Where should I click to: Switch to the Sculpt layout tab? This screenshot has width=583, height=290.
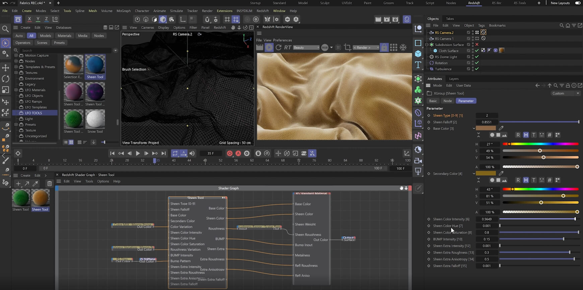tap(325, 3)
